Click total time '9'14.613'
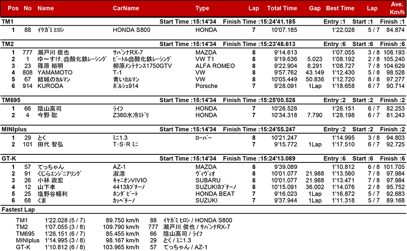Image resolution: width=407 pixels, height=251 pixels. (285, 52)
